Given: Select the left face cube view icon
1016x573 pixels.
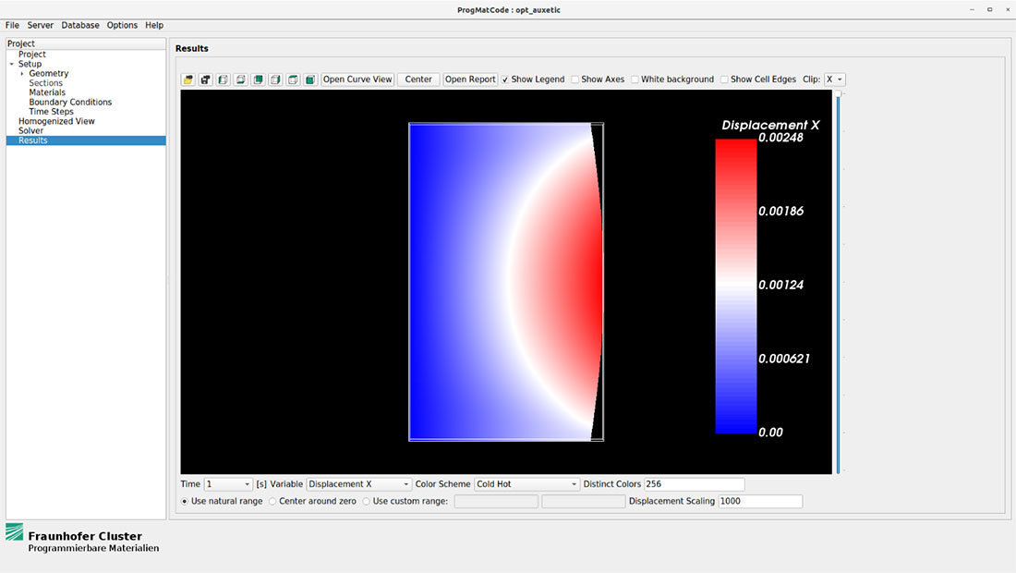Looking at the screenshot, I should [x=222, y=79].
